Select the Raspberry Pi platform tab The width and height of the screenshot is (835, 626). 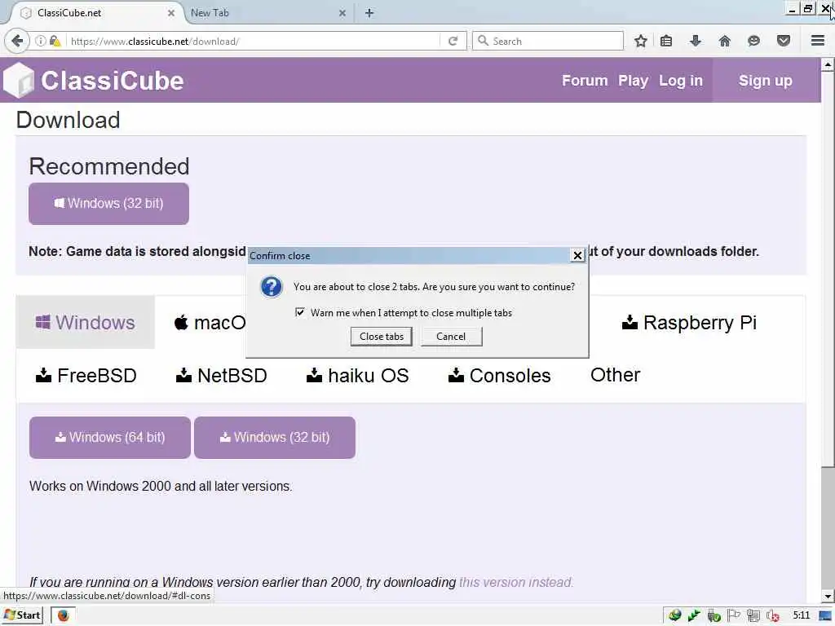(x=689, y=323)
